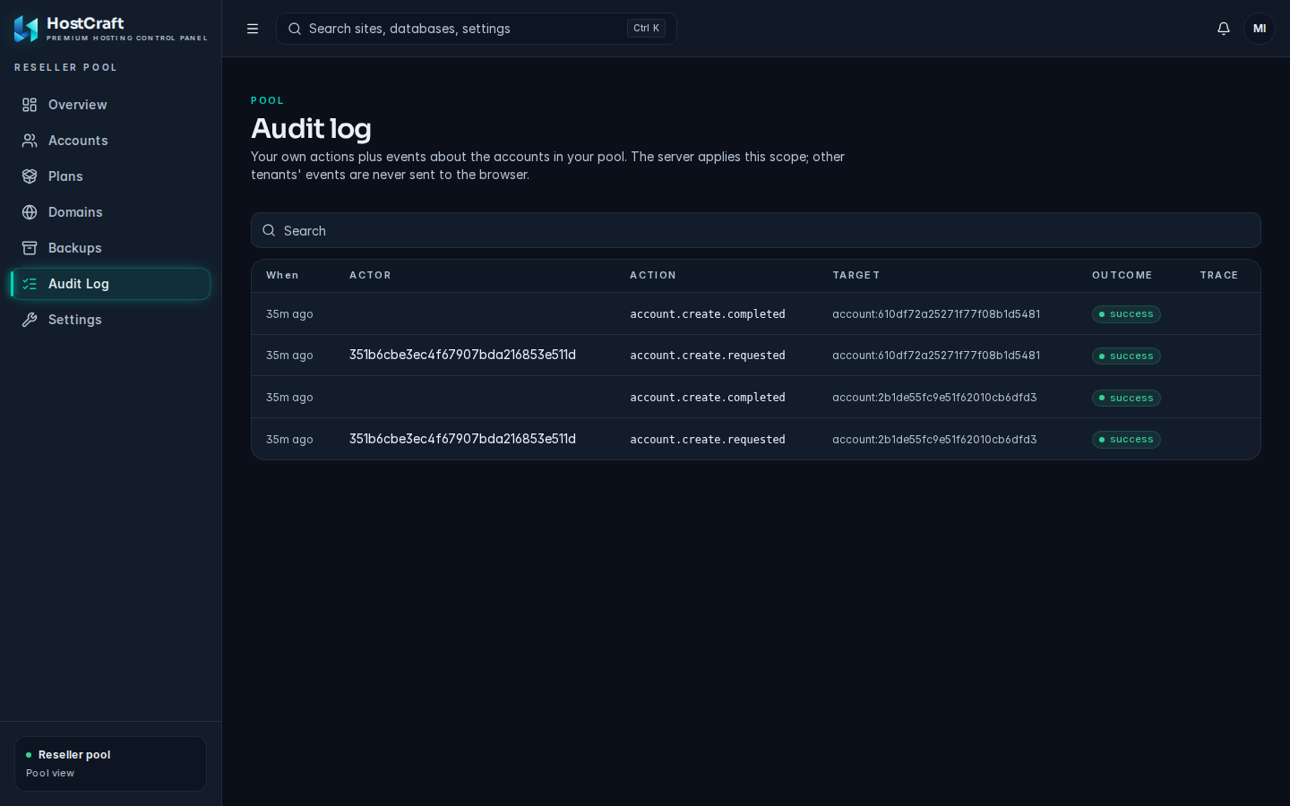The width and height of the screenshot is (1290, 806).
Task: Focus the global search sites field
Action: pyautogui.click(x=477, y=29)
